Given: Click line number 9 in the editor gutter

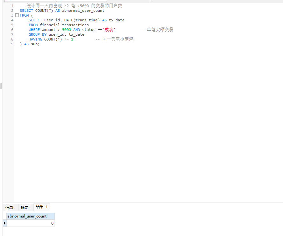Looking at the screenshot, I should pos(12,44).
